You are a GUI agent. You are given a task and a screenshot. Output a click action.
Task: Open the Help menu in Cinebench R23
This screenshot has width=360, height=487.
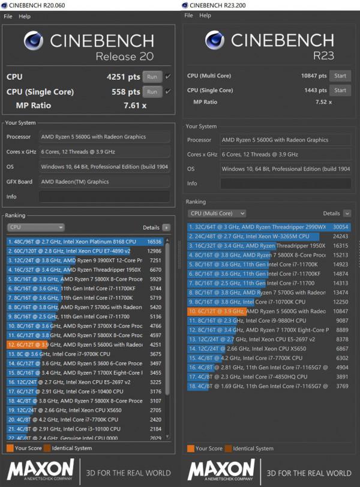click(x=205, y=16)
